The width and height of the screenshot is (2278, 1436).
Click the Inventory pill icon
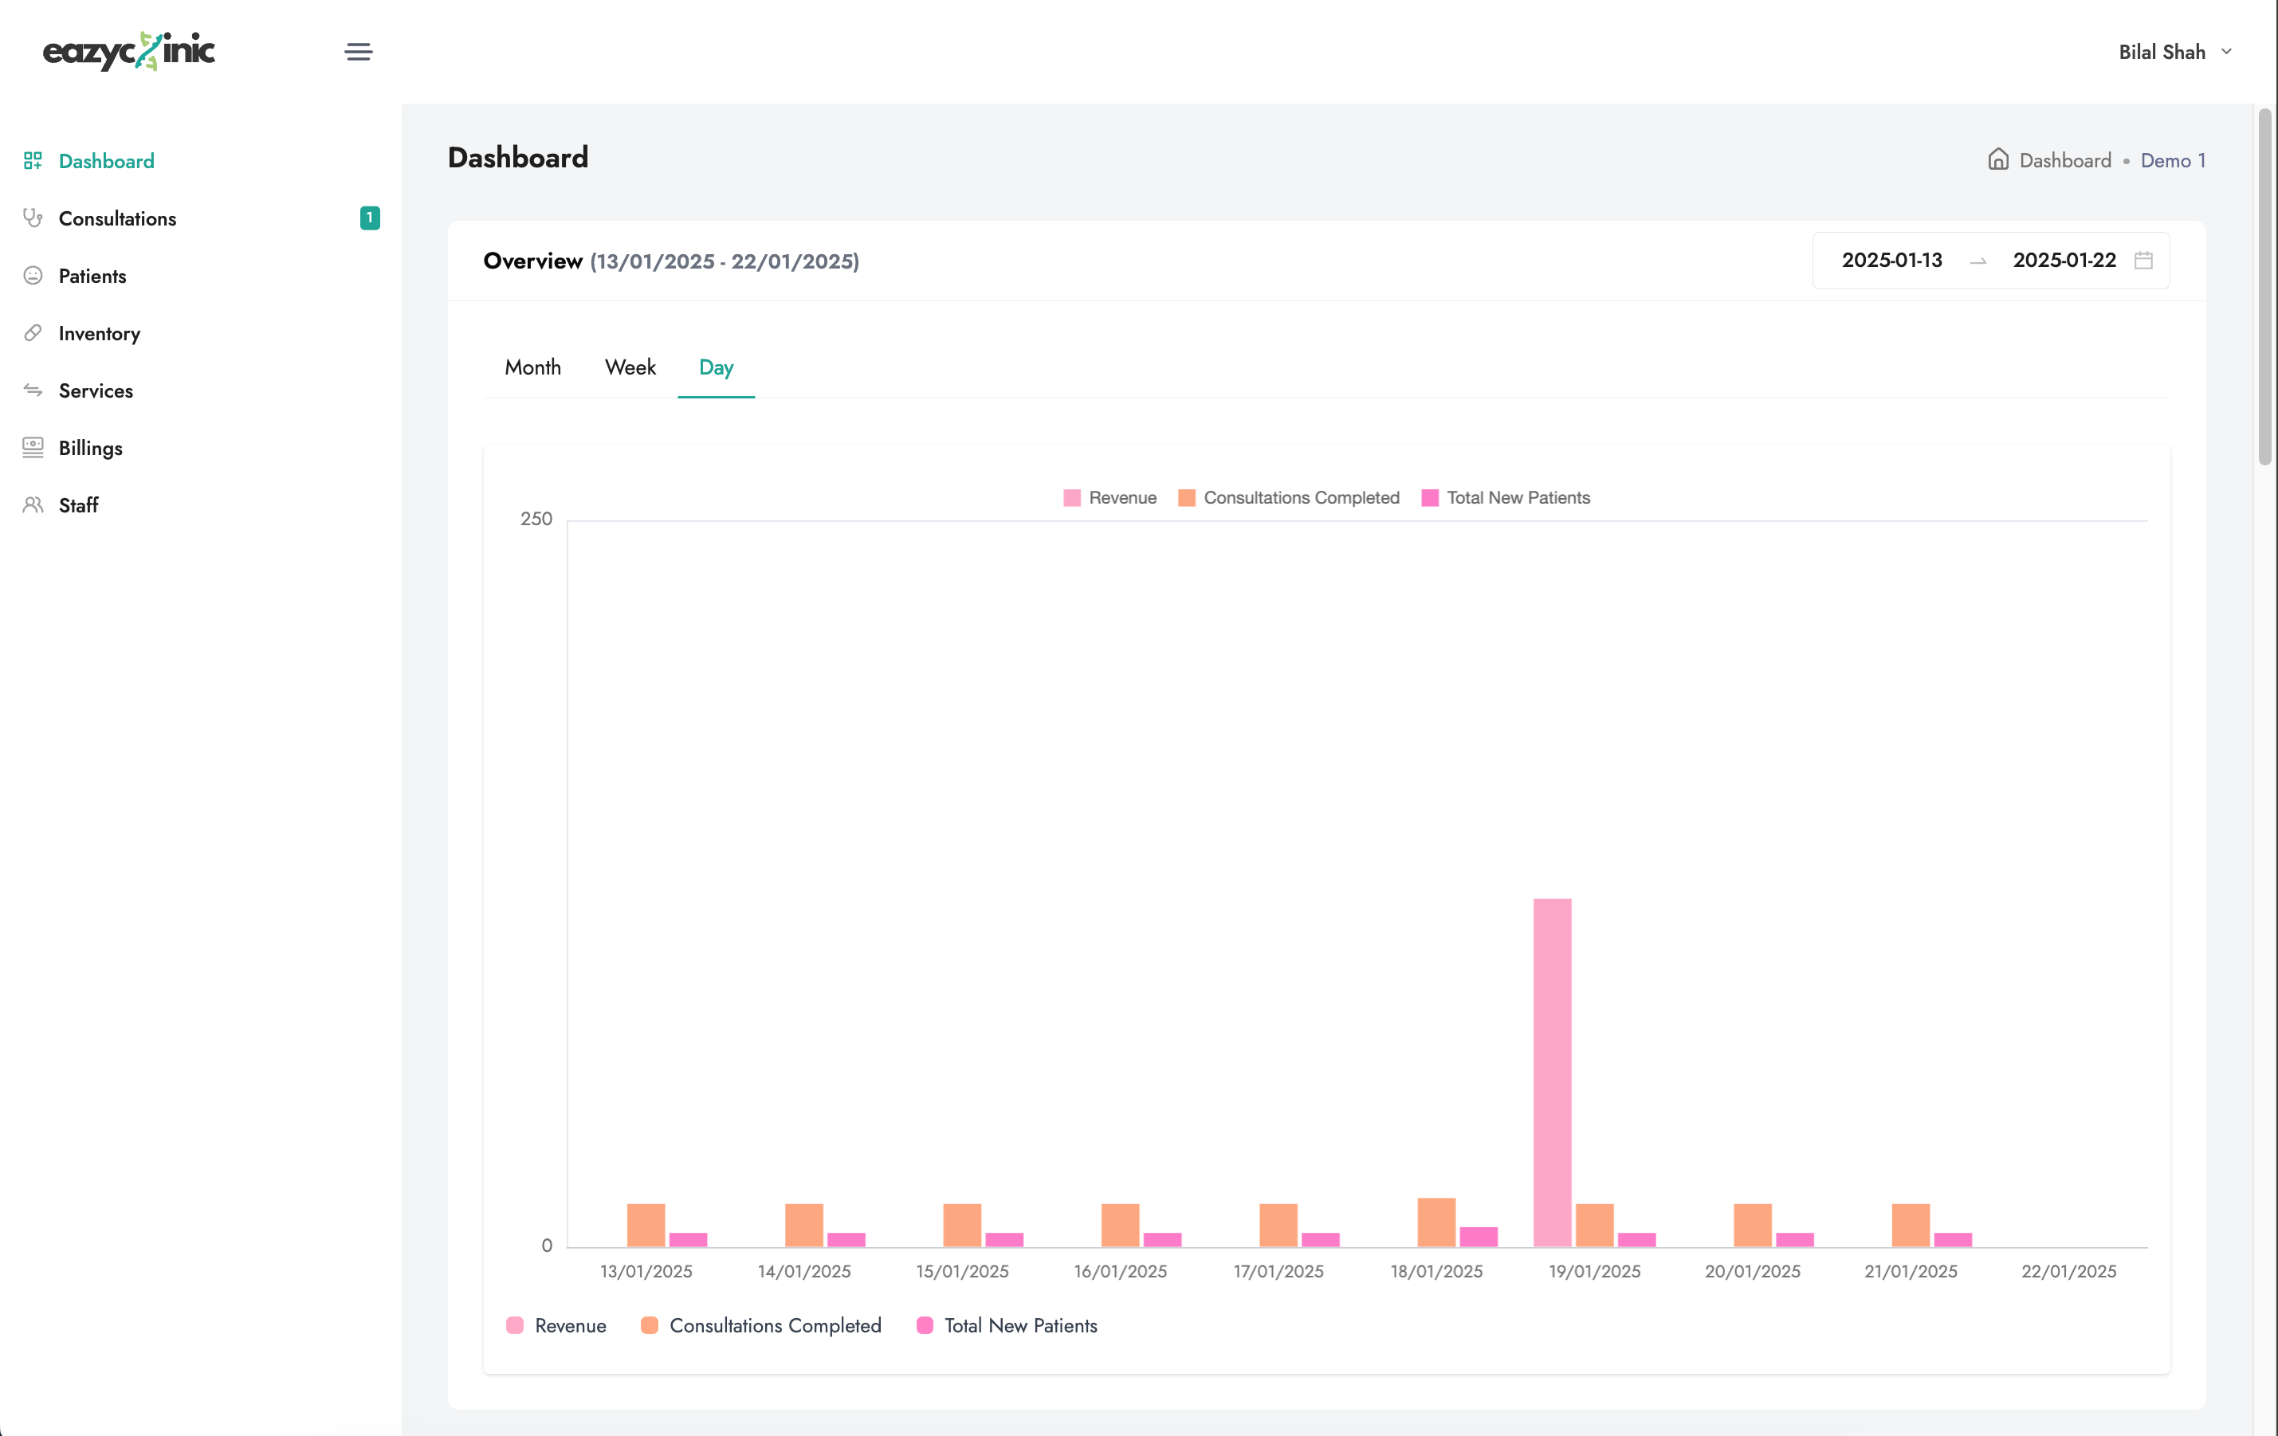tap(33, 333)
